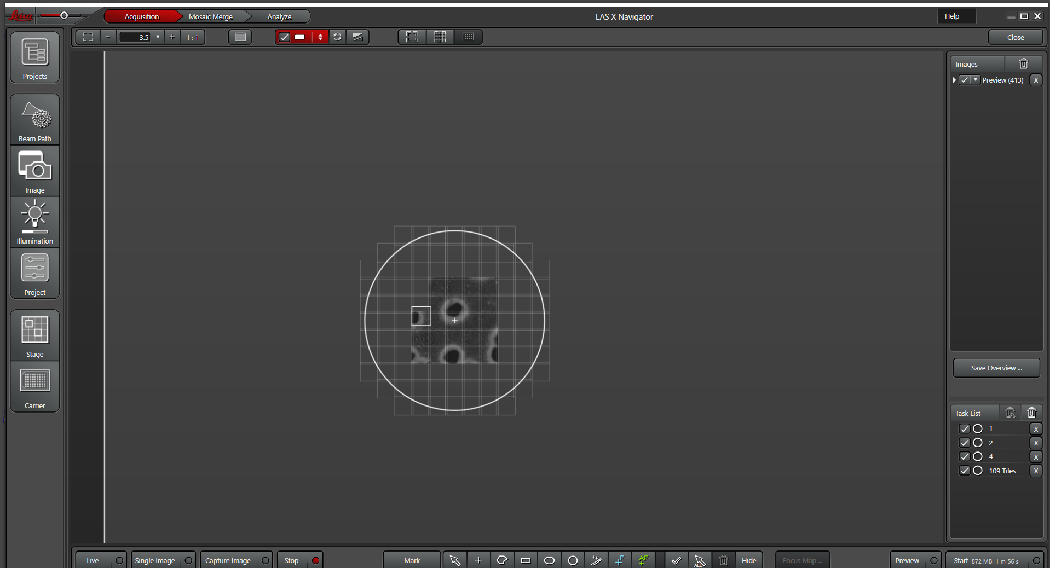Switch to the Analyze tab
This screenshot has width=1050, height=568.
(x=279, y=17)
